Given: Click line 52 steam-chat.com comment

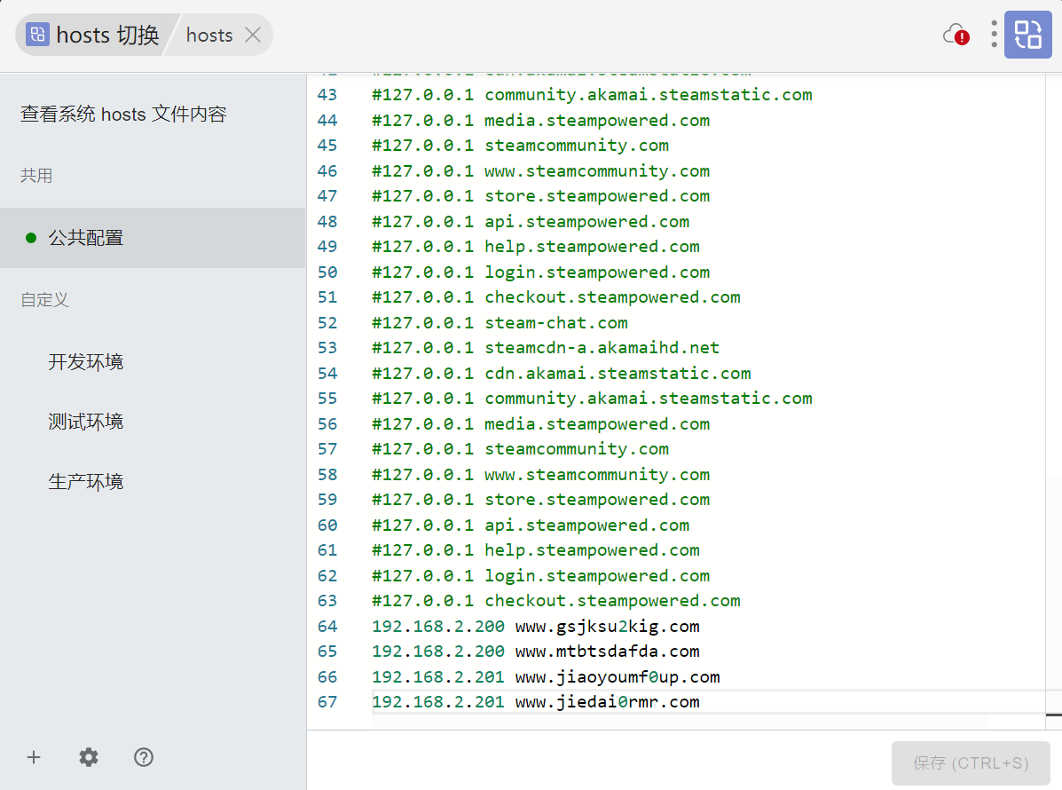Looking at the screenshot, I should pos(555,323).
